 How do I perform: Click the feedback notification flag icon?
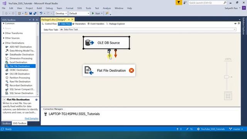(x=179, y=3)
